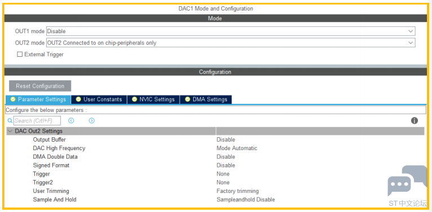Image resolution: width=432 pixels, height=212 pixels.
Task: Click the DMA Settings tab check icon
Action: [x=188, y=100]
